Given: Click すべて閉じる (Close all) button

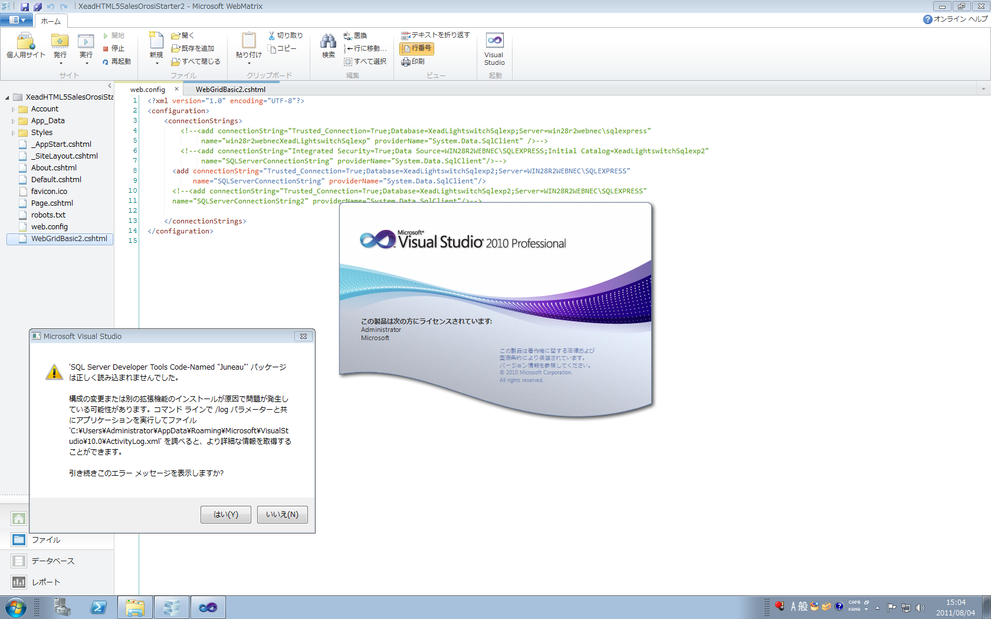Looking at the screenshot, I should click(x=196, y=61).
